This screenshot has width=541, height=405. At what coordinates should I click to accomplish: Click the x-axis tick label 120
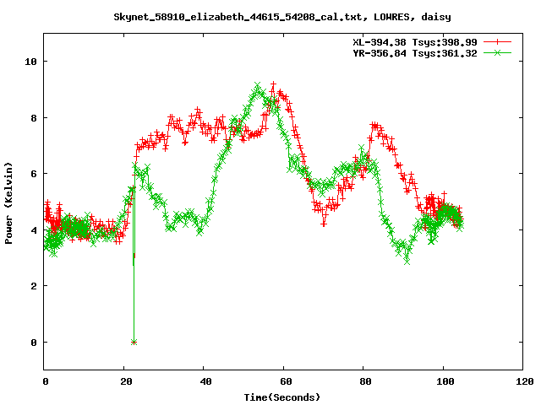pyautogui.click(x=525, y=381)
